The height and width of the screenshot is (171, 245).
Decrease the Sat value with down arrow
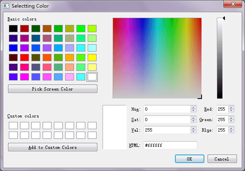pos(194,121)
